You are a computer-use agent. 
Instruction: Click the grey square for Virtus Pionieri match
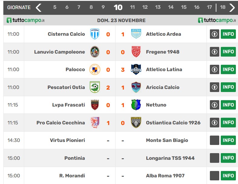[x=214, y=140]
